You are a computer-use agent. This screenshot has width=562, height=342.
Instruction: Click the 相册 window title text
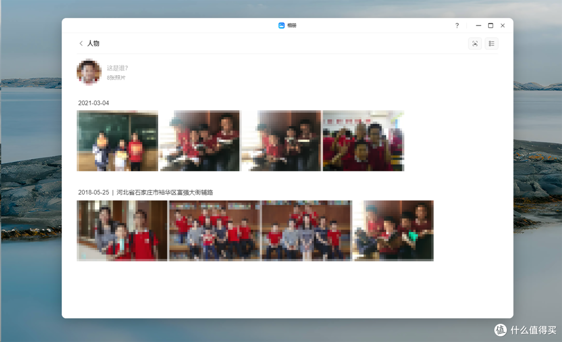(x=292, y=25)
